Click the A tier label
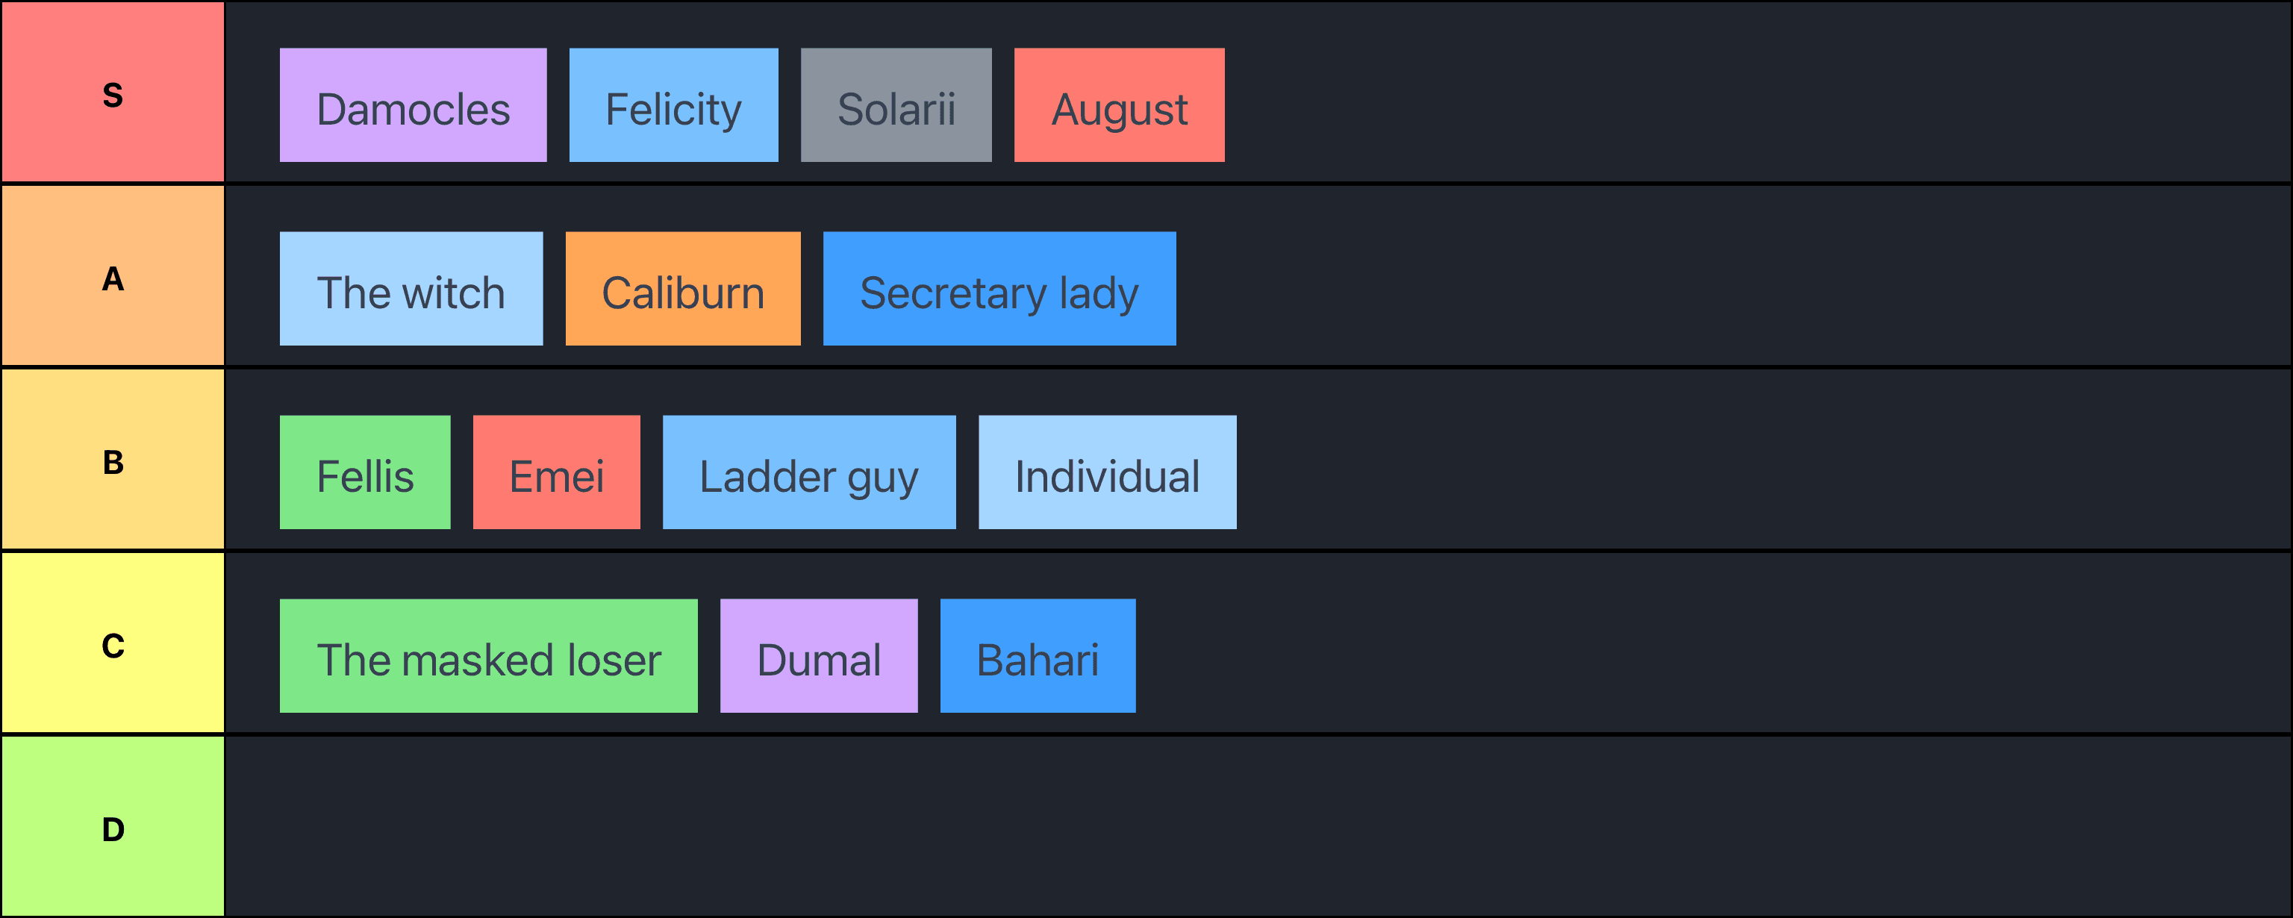The width and height of the screenshot is (2293, 918). (x=113, y=276)
